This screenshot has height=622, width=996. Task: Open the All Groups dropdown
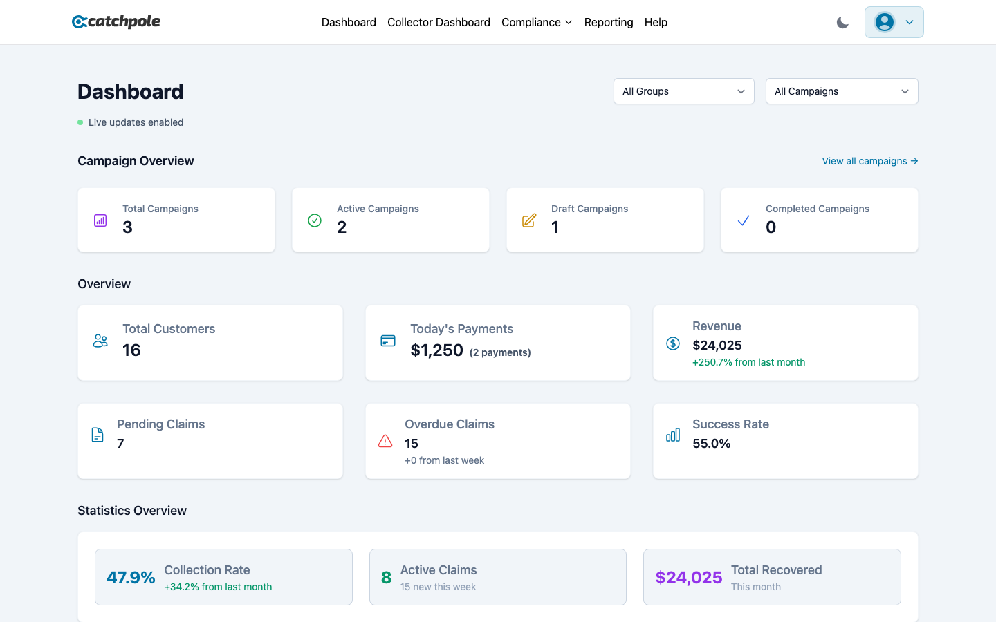pyautogui.click(x=683, y=91)
